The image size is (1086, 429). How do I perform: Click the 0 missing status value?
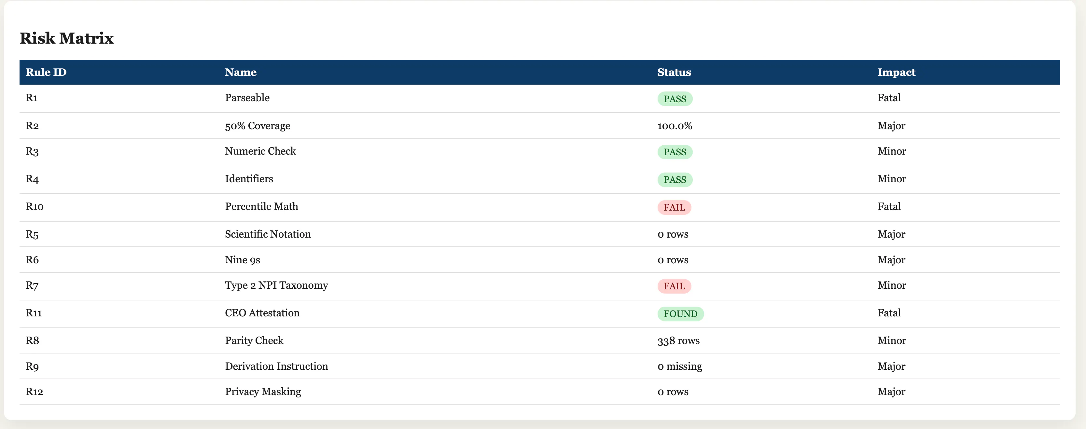(x=680, y=366)
